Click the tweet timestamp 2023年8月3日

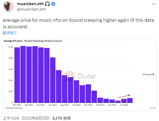click(x=35, y=118)
